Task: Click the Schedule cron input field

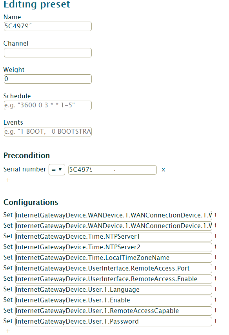Action: pos(48,105)
